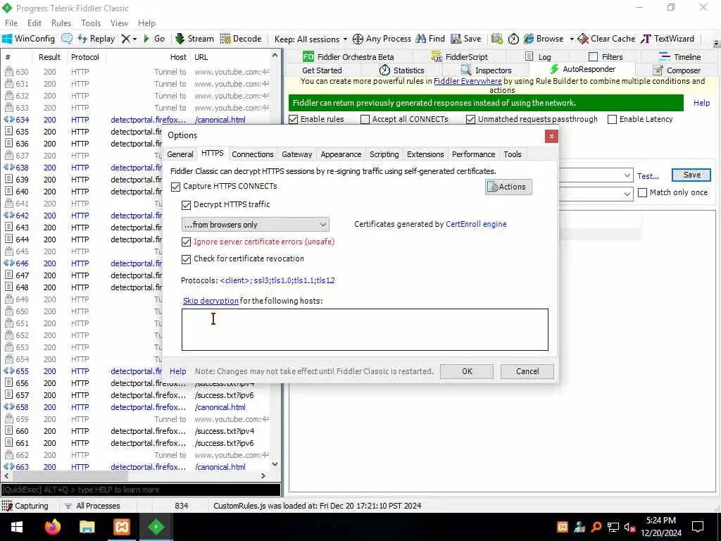
Task: Click the camera screenshot toolbar icon
Action: [496, 39]
